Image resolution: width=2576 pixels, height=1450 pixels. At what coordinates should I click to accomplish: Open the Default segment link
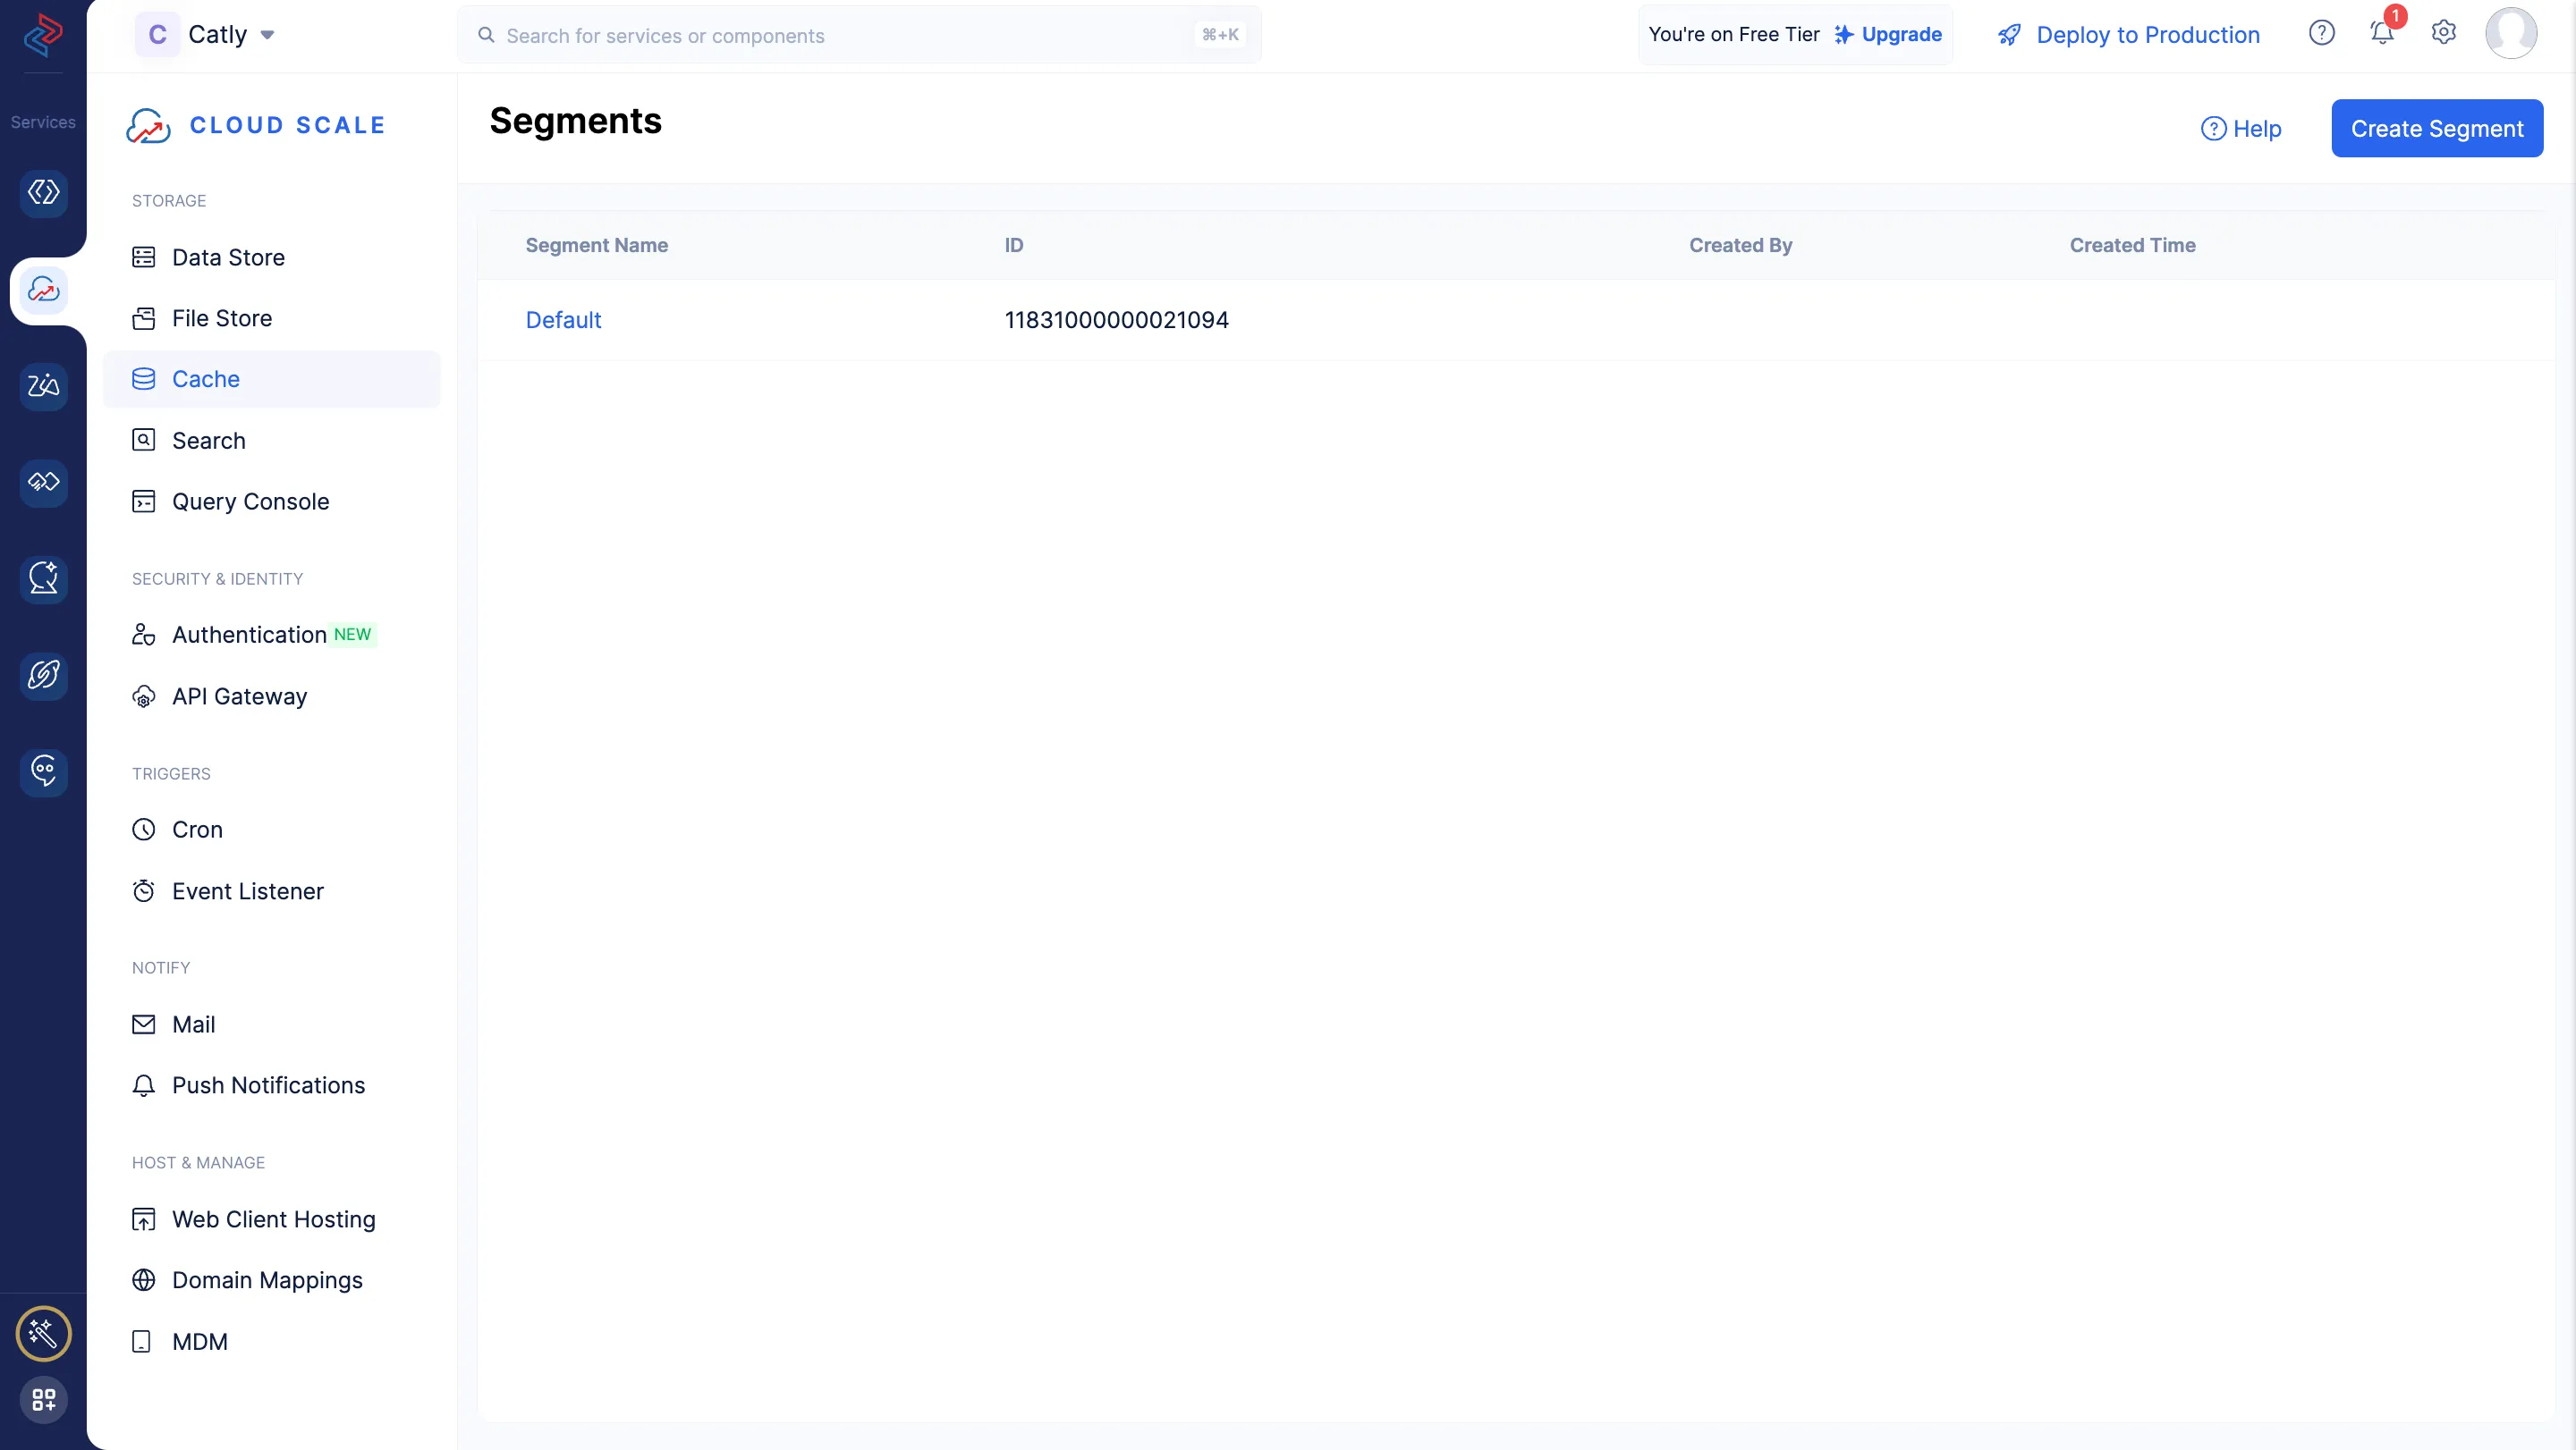(563, 320)
